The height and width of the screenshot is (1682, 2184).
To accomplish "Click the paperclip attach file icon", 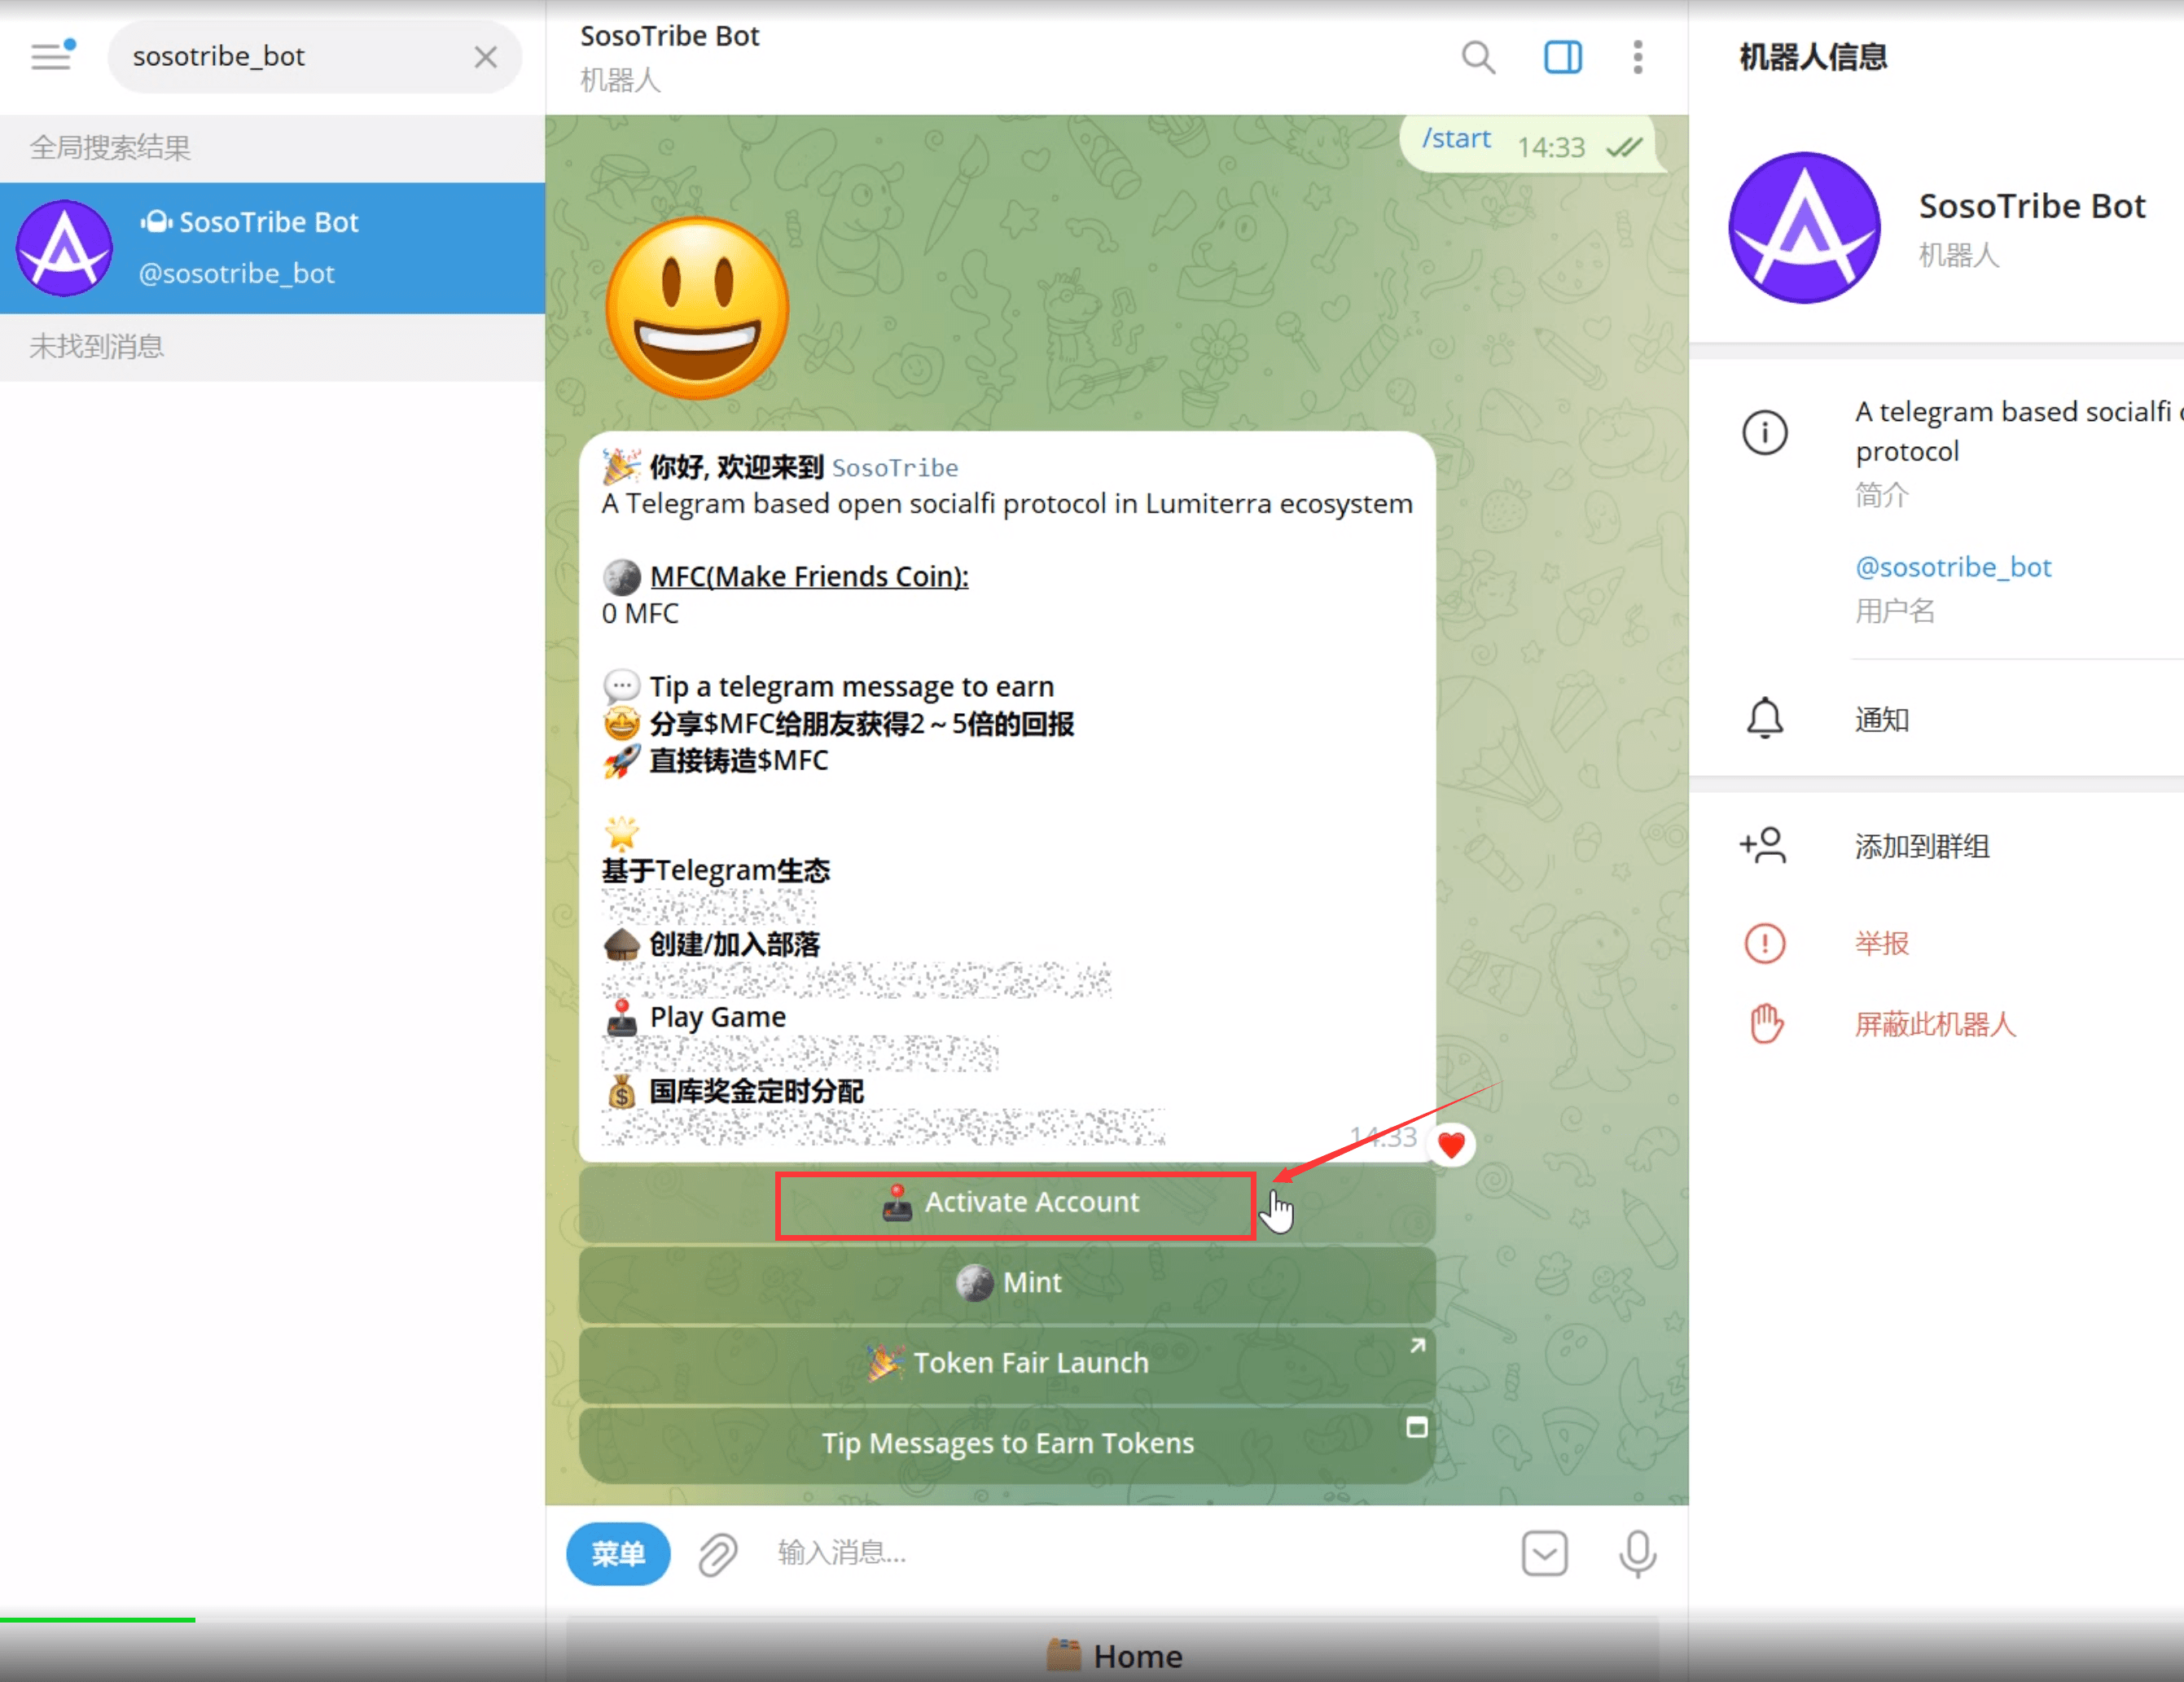I will [x=717, y=1554].
